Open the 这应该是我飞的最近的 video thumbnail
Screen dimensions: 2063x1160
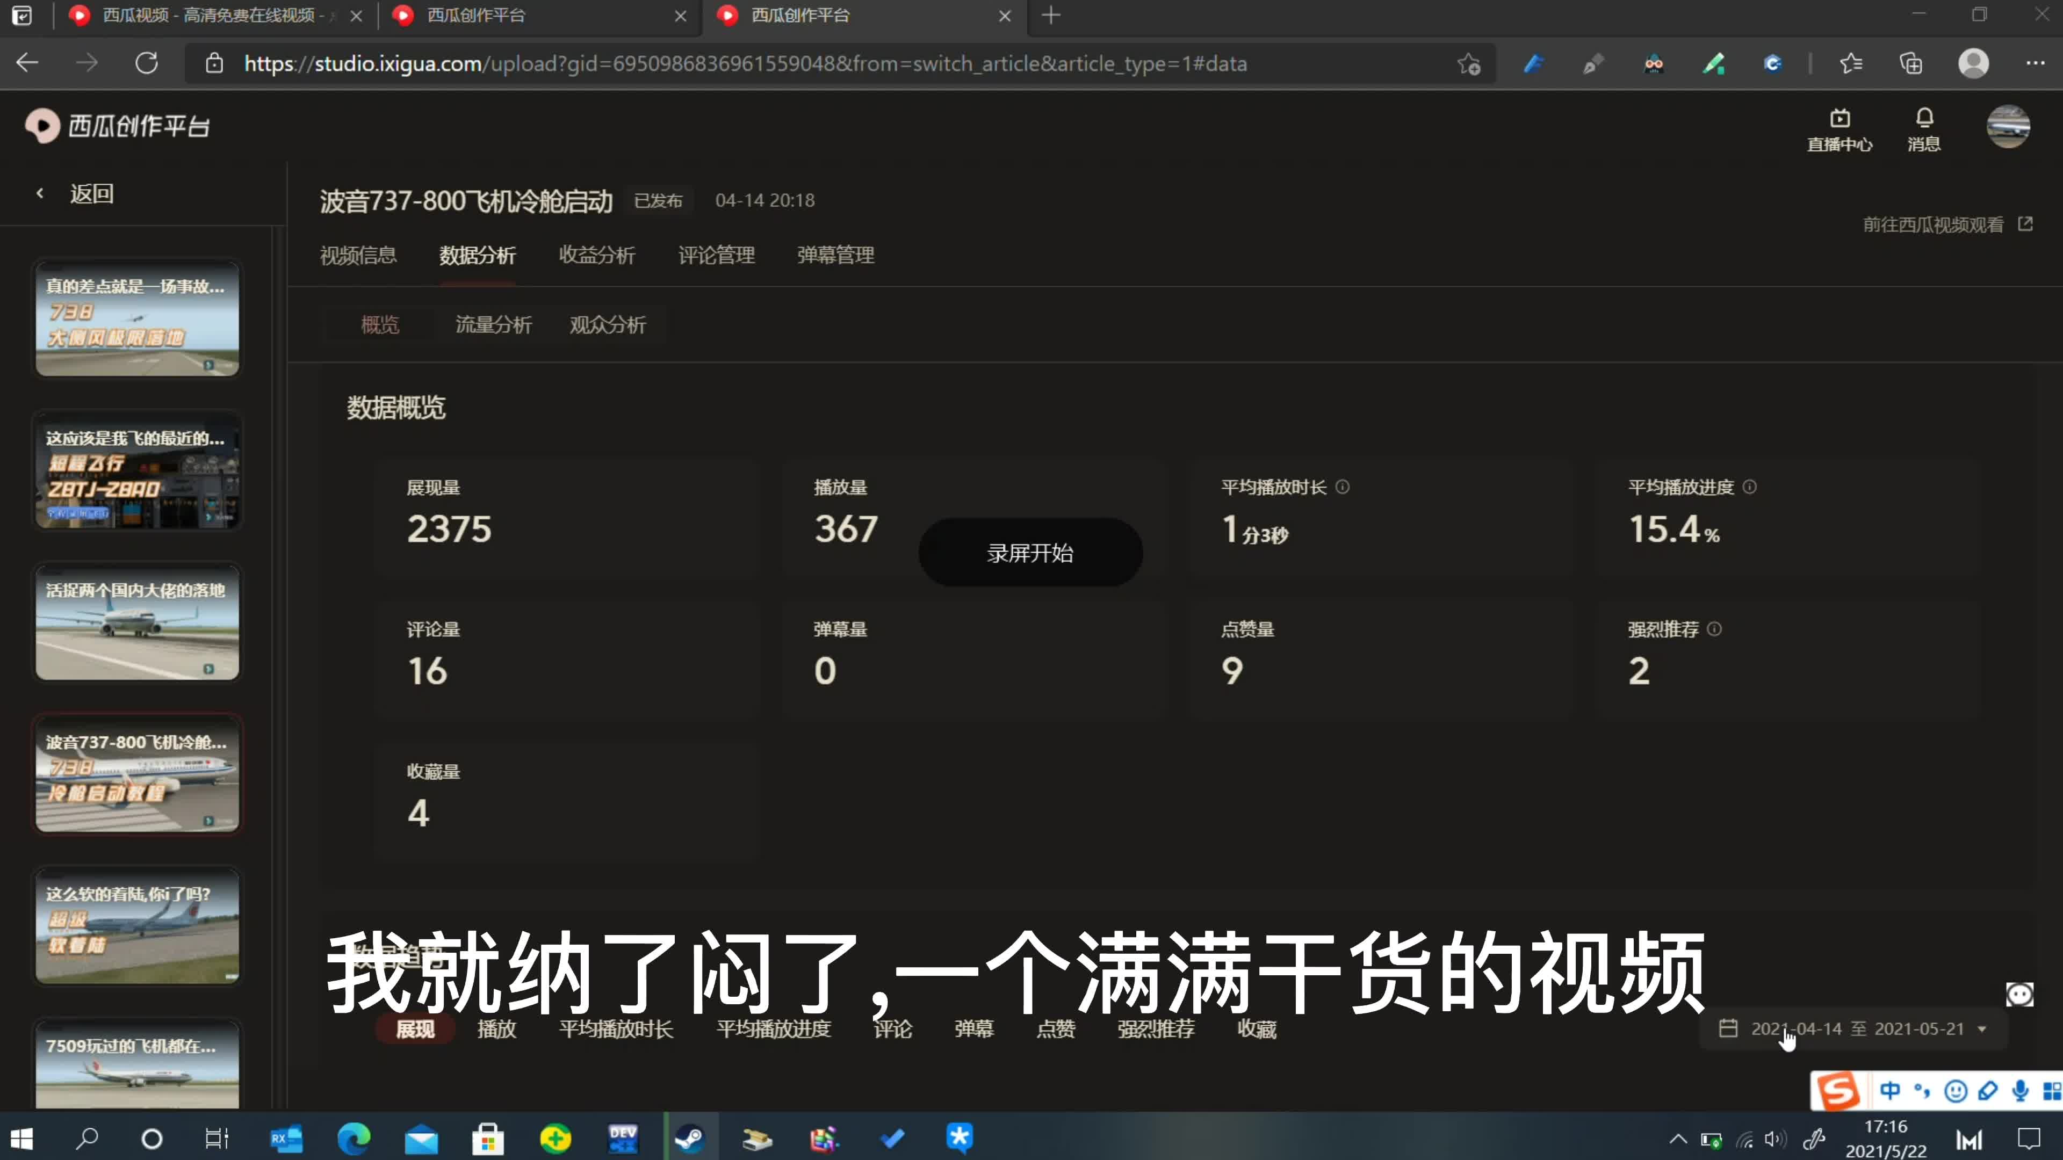pyautogui.click(x=137, y=471)
